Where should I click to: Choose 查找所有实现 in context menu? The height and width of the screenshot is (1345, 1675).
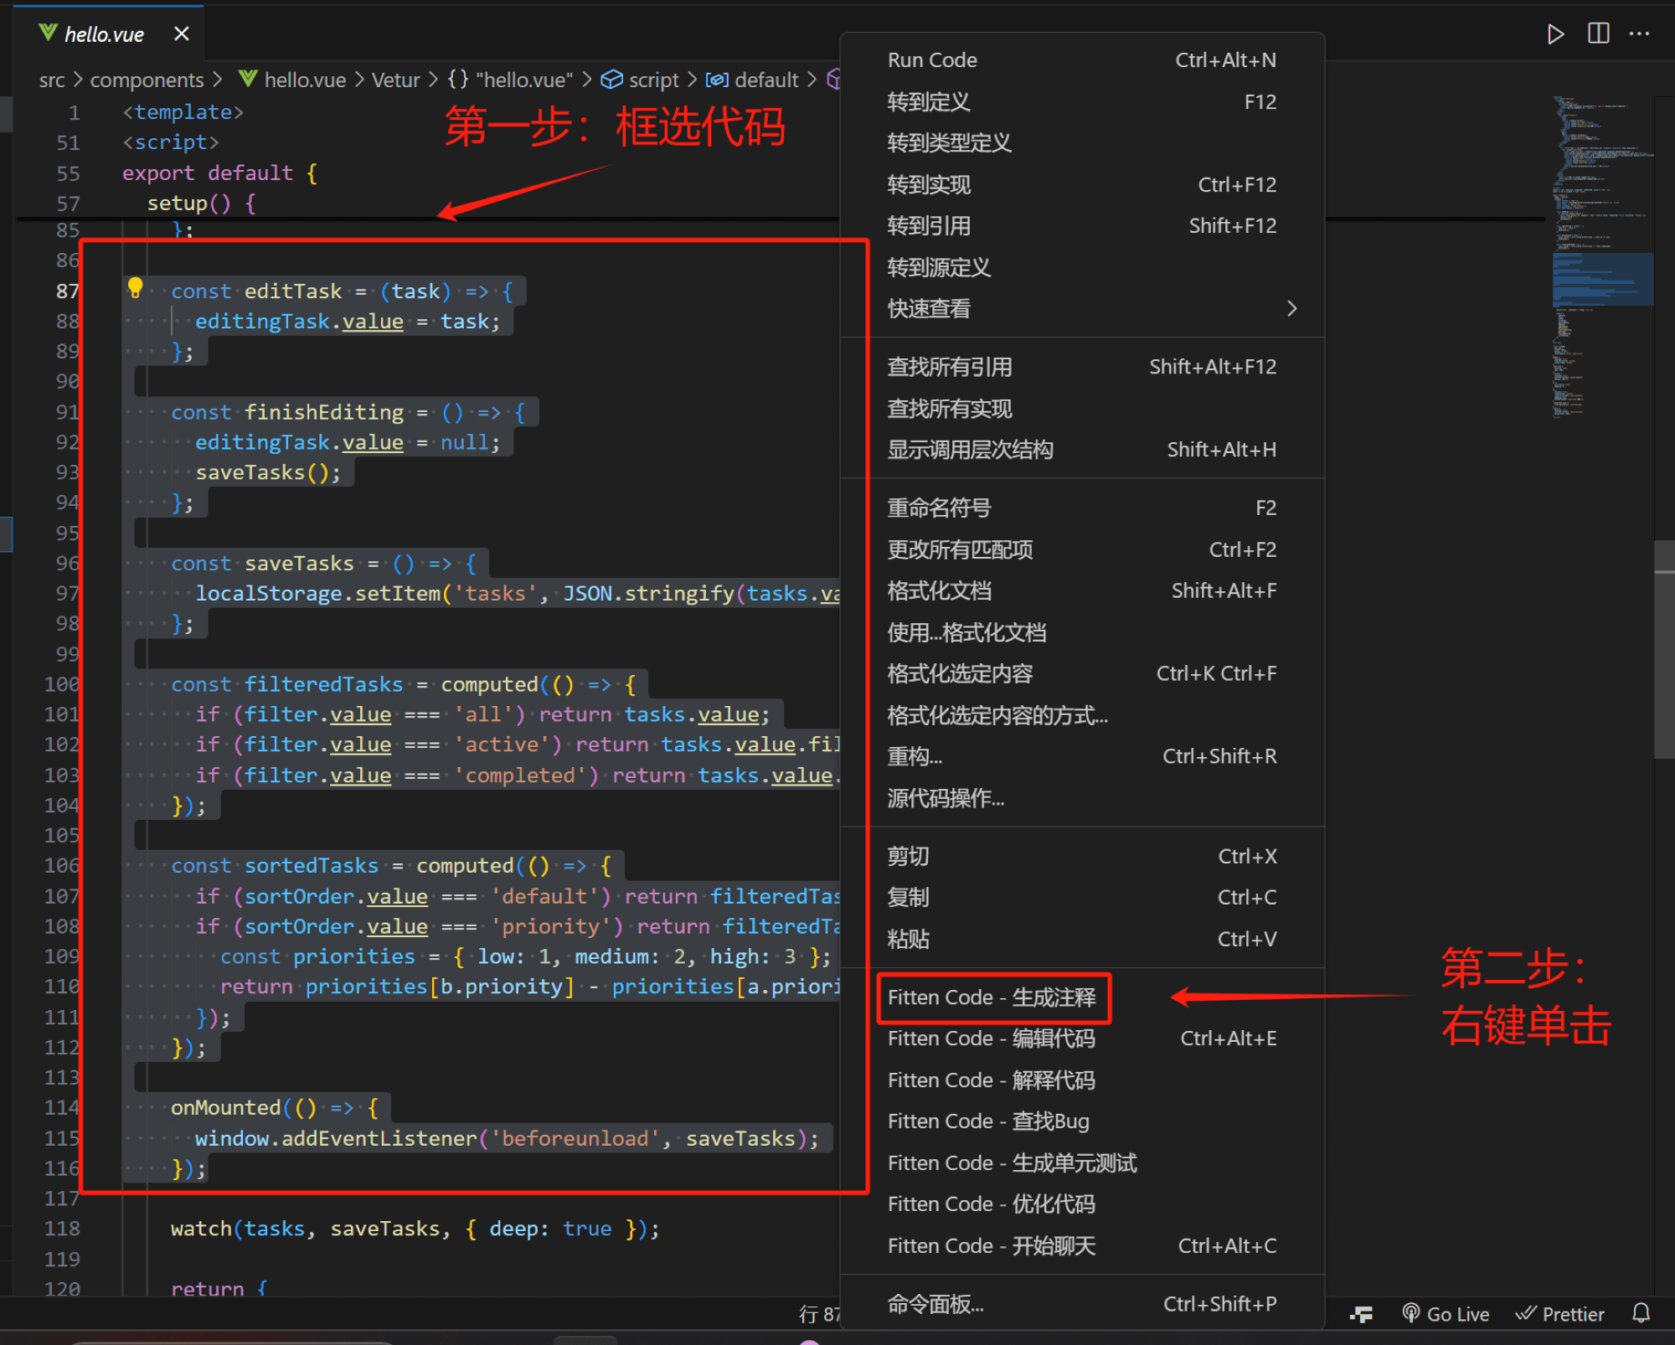point(1082,409)
